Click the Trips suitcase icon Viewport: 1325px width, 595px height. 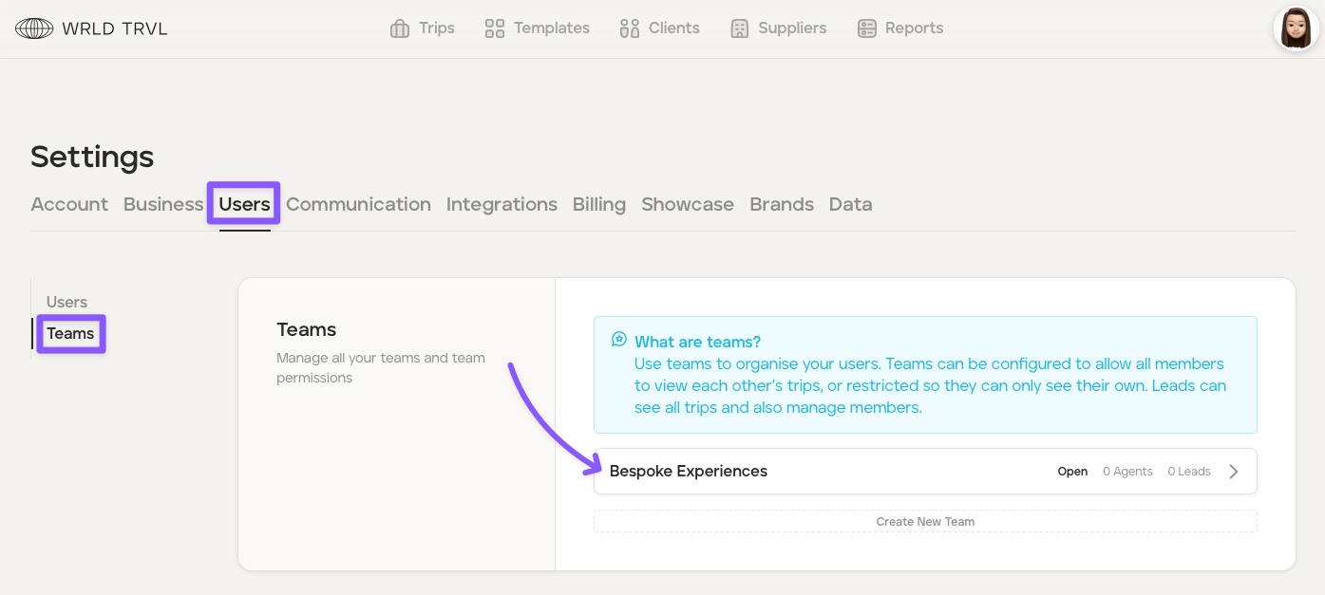pyautogui.click(x=400, y=28)
